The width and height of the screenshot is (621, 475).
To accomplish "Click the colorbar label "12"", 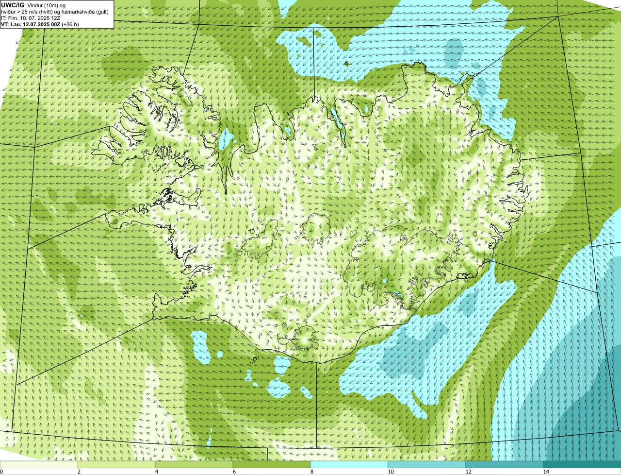I will (468, 472).
